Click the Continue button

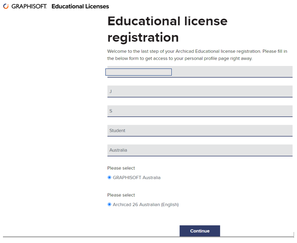(x=200, y=231)
